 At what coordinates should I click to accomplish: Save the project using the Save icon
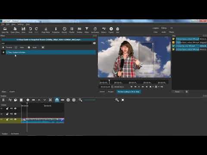[x=23, y=30]
